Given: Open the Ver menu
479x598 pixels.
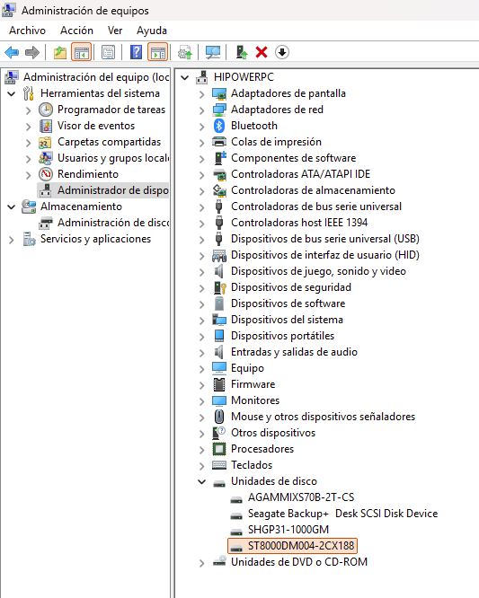Looking at the screenshot, I should tap(115, 31).
